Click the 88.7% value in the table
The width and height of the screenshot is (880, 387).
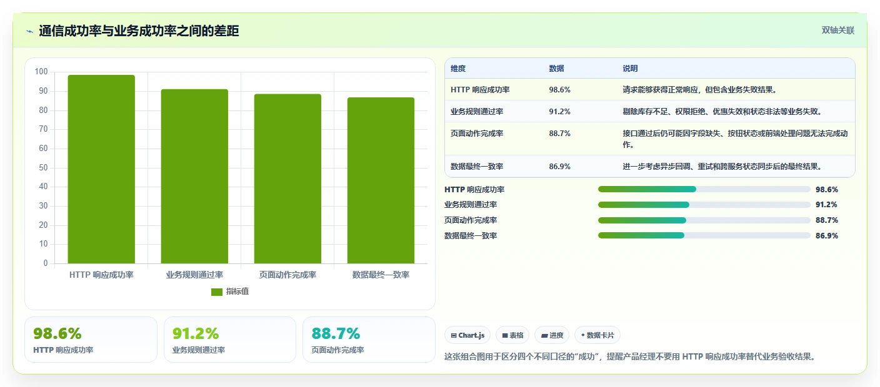point(559,134)
